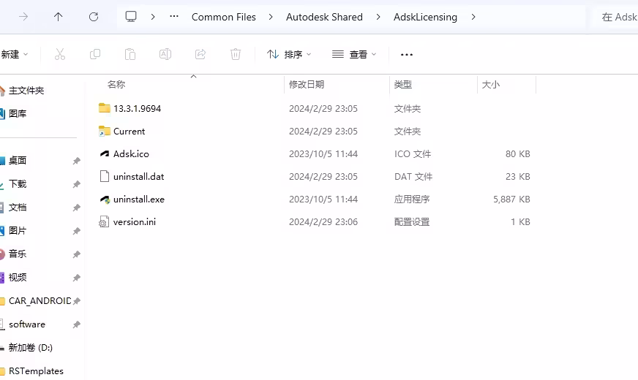Sort files by the 修改日期 column header
Image resolution: width=638 pixels, height=380 pixels.
[x=307, y=85]
